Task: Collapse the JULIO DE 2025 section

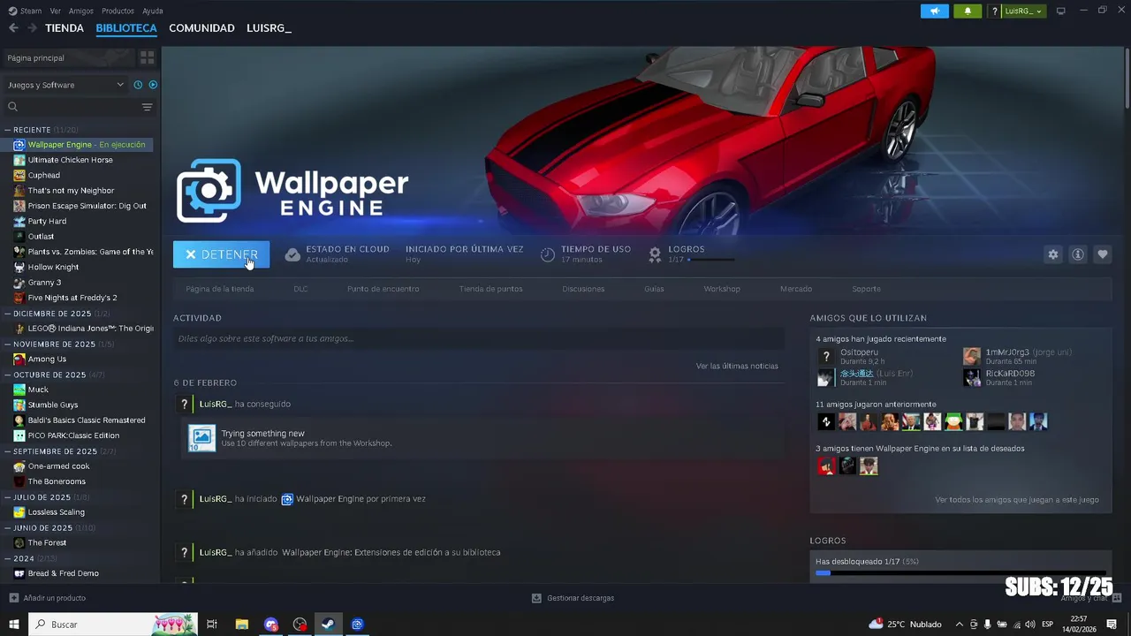Action: pyautogui.click(x=8, y=497)
